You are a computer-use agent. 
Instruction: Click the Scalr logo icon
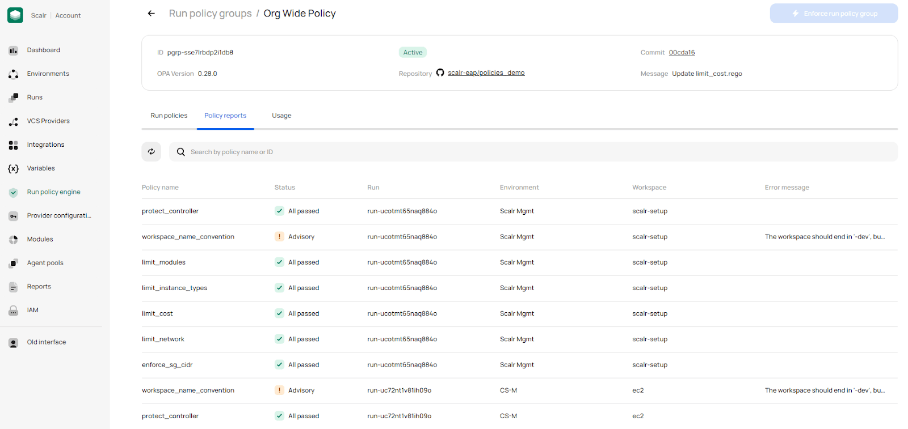[15, 15]
